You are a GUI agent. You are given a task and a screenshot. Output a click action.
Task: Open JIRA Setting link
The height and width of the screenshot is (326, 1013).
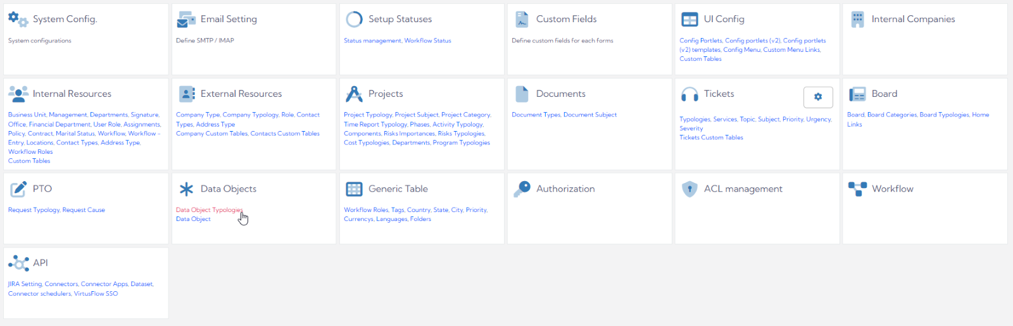pos(25,284)
